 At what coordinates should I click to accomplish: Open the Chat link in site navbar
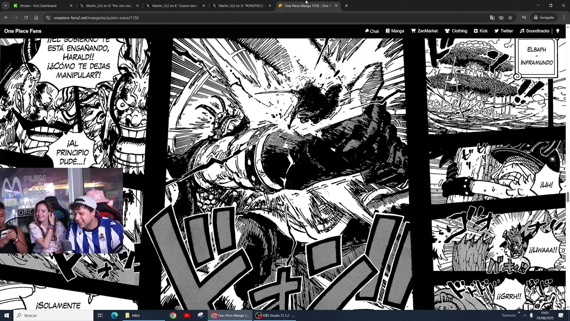pos(372,31)
